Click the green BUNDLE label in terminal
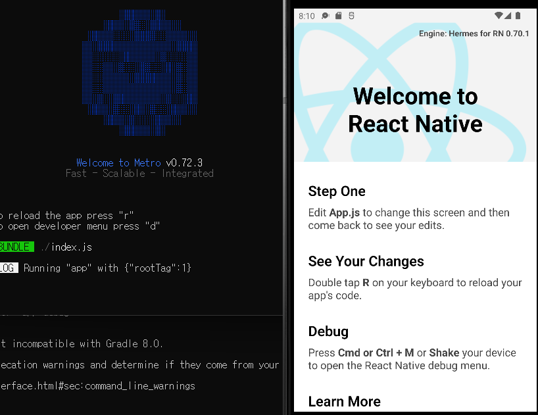The image size is (538, 415). click(x=17, y=247)
